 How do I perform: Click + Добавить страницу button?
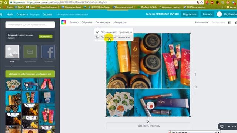coord(148,126)
